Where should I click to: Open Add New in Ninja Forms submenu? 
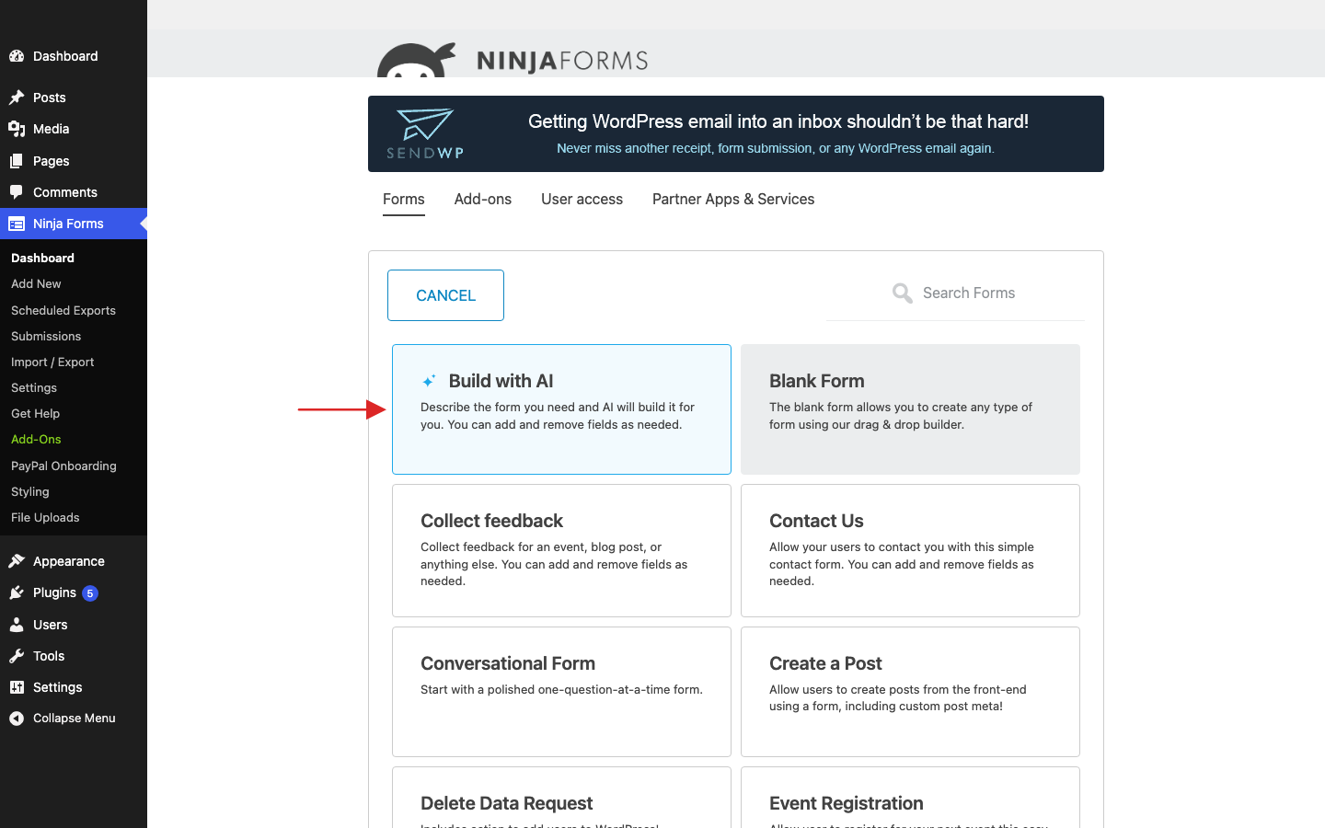(36, 284)
